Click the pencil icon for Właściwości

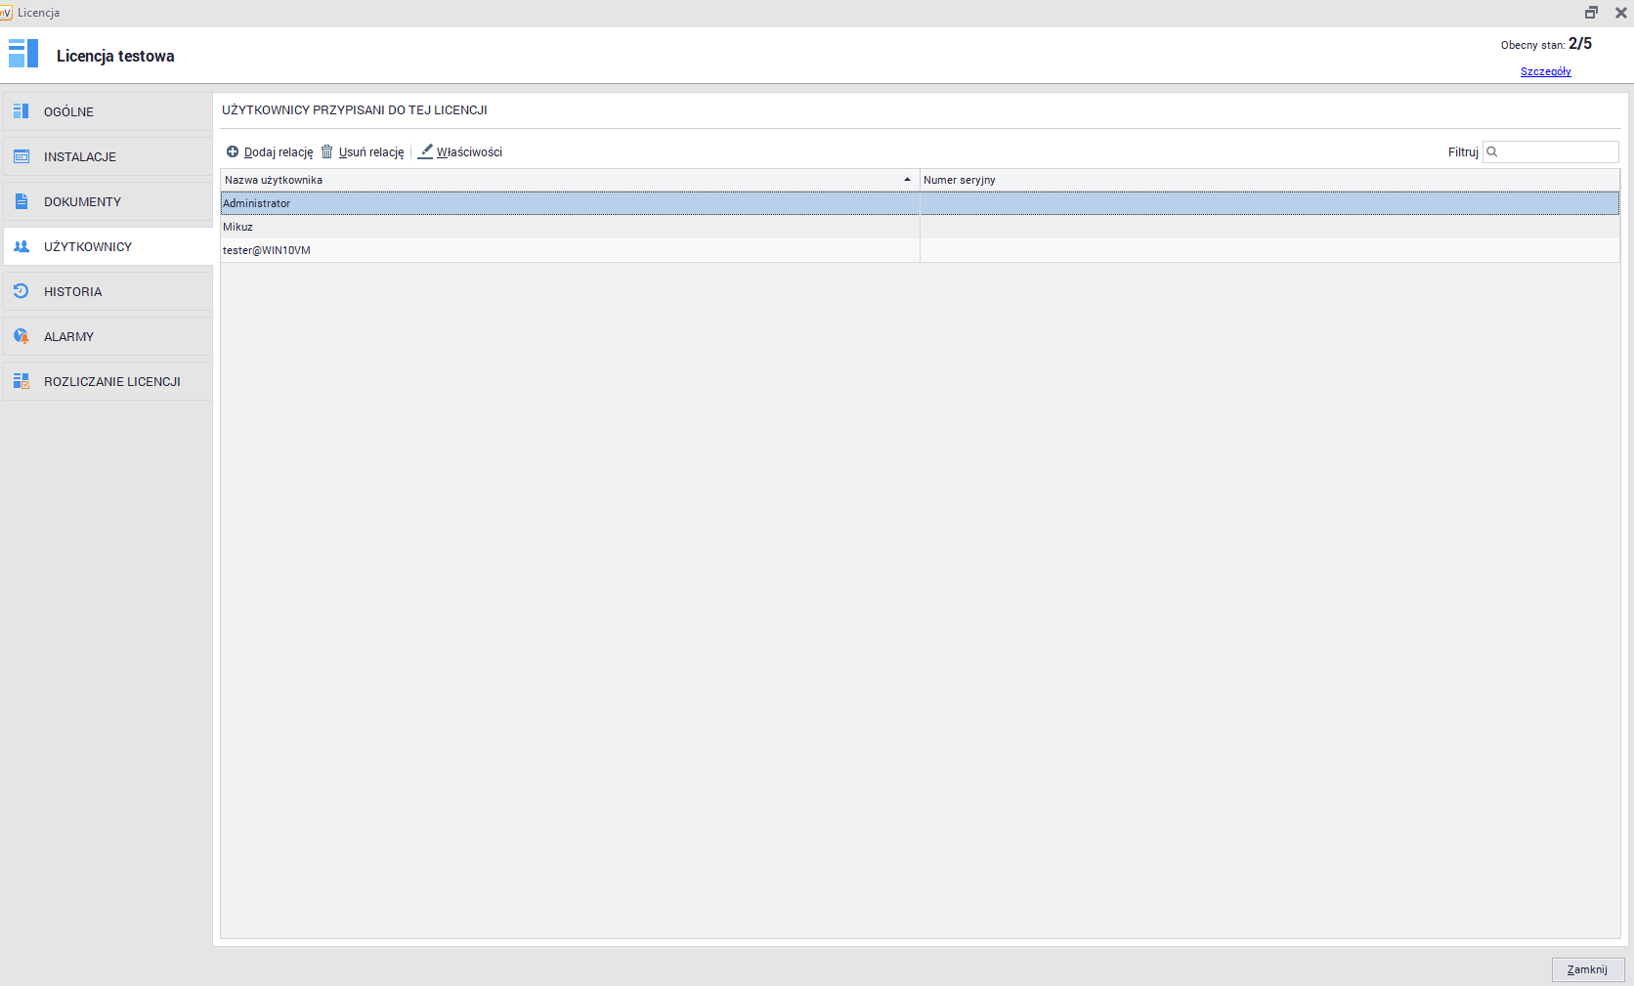[425, 151]
